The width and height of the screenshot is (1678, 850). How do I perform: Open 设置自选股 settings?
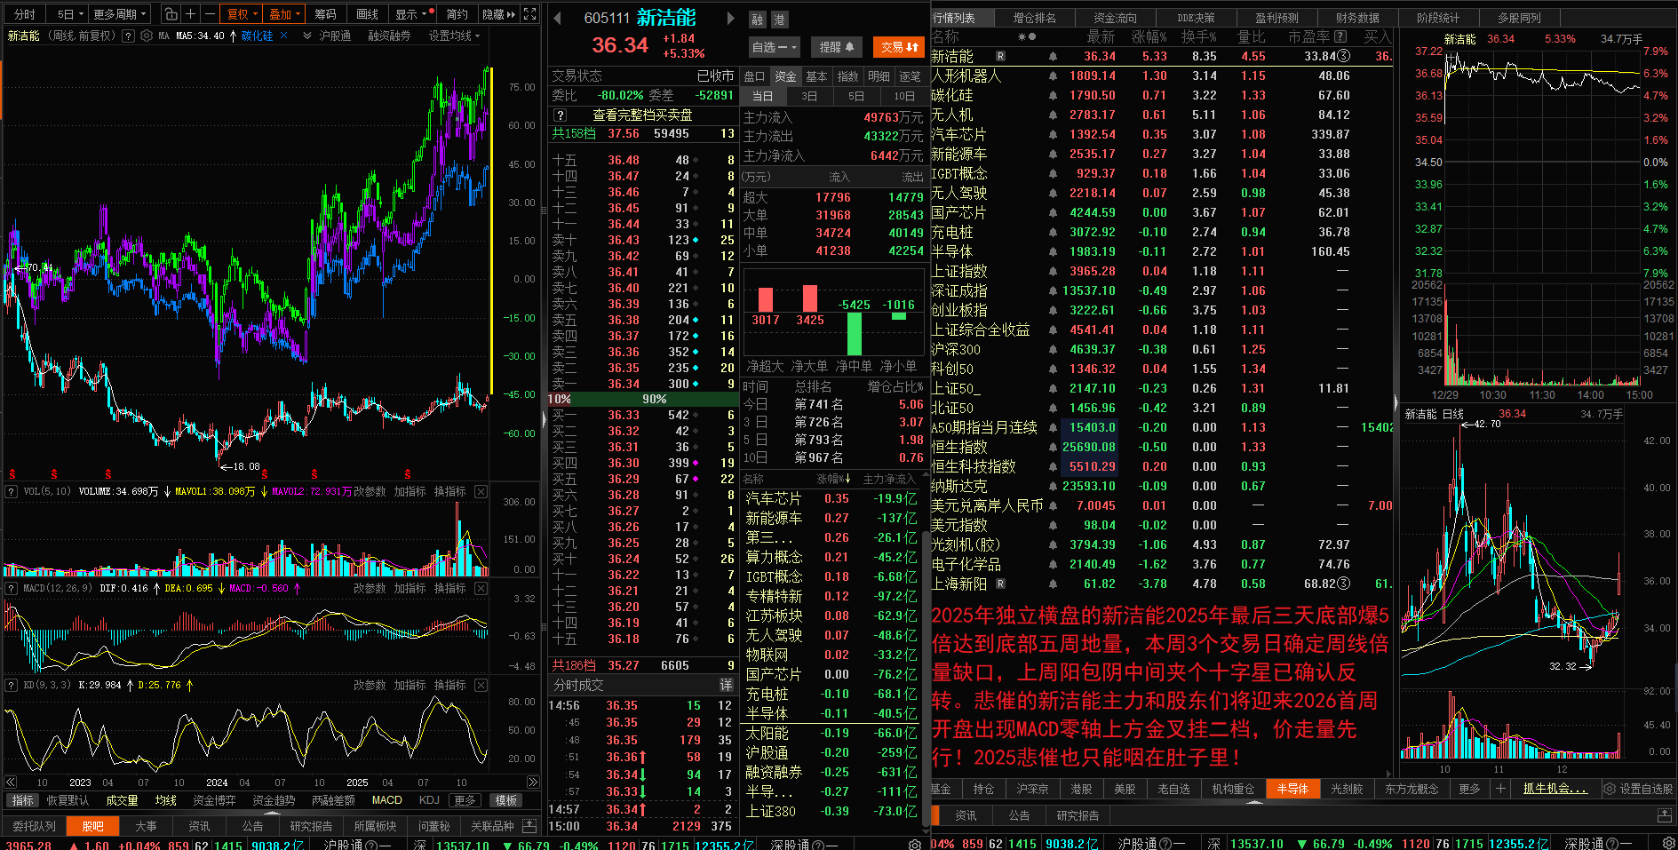(x=1638, y=789)
